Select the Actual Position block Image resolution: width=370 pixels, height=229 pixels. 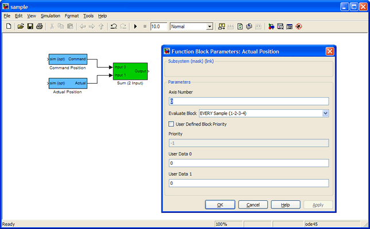[x=68, y=83]
